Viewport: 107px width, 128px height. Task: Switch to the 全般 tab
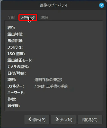tap(11, 18)
